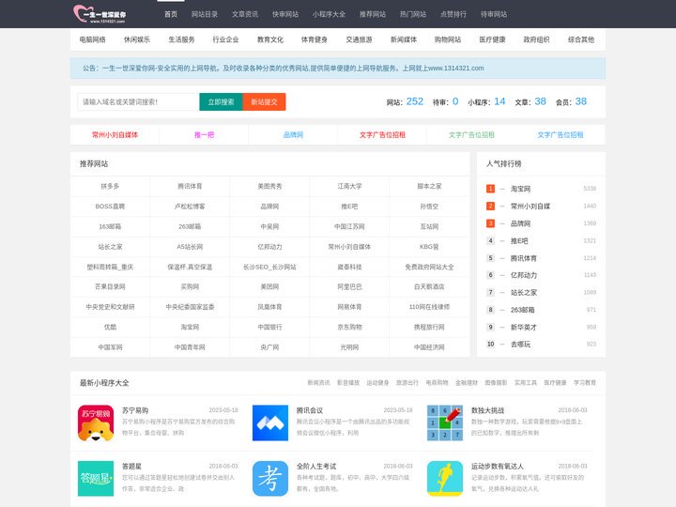Open 江南大学 in recommended sites

click(349, 186)
